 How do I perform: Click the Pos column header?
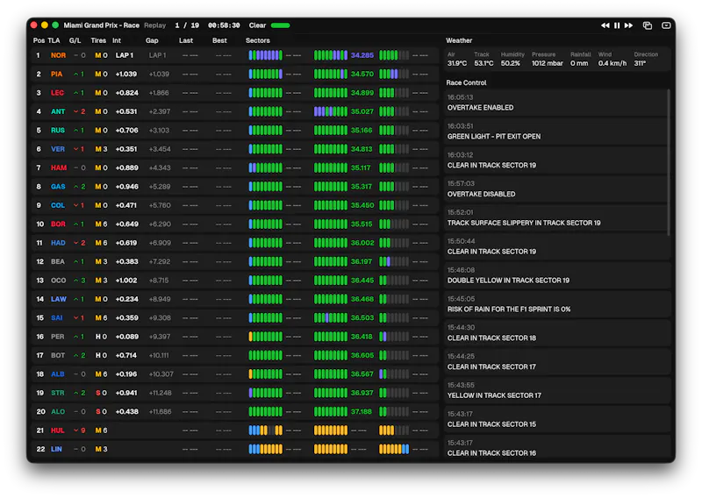(39, 40)
